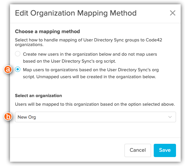Image resolution: width=185 pixels, height=166 pixels.
Task: Select 'Create new users in the organization below' option
Action: click(18, 54)
